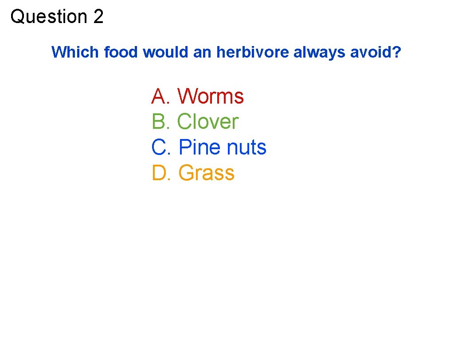Click the word Grass
This screenshot has height=340, width=454.
click(207, 173)
